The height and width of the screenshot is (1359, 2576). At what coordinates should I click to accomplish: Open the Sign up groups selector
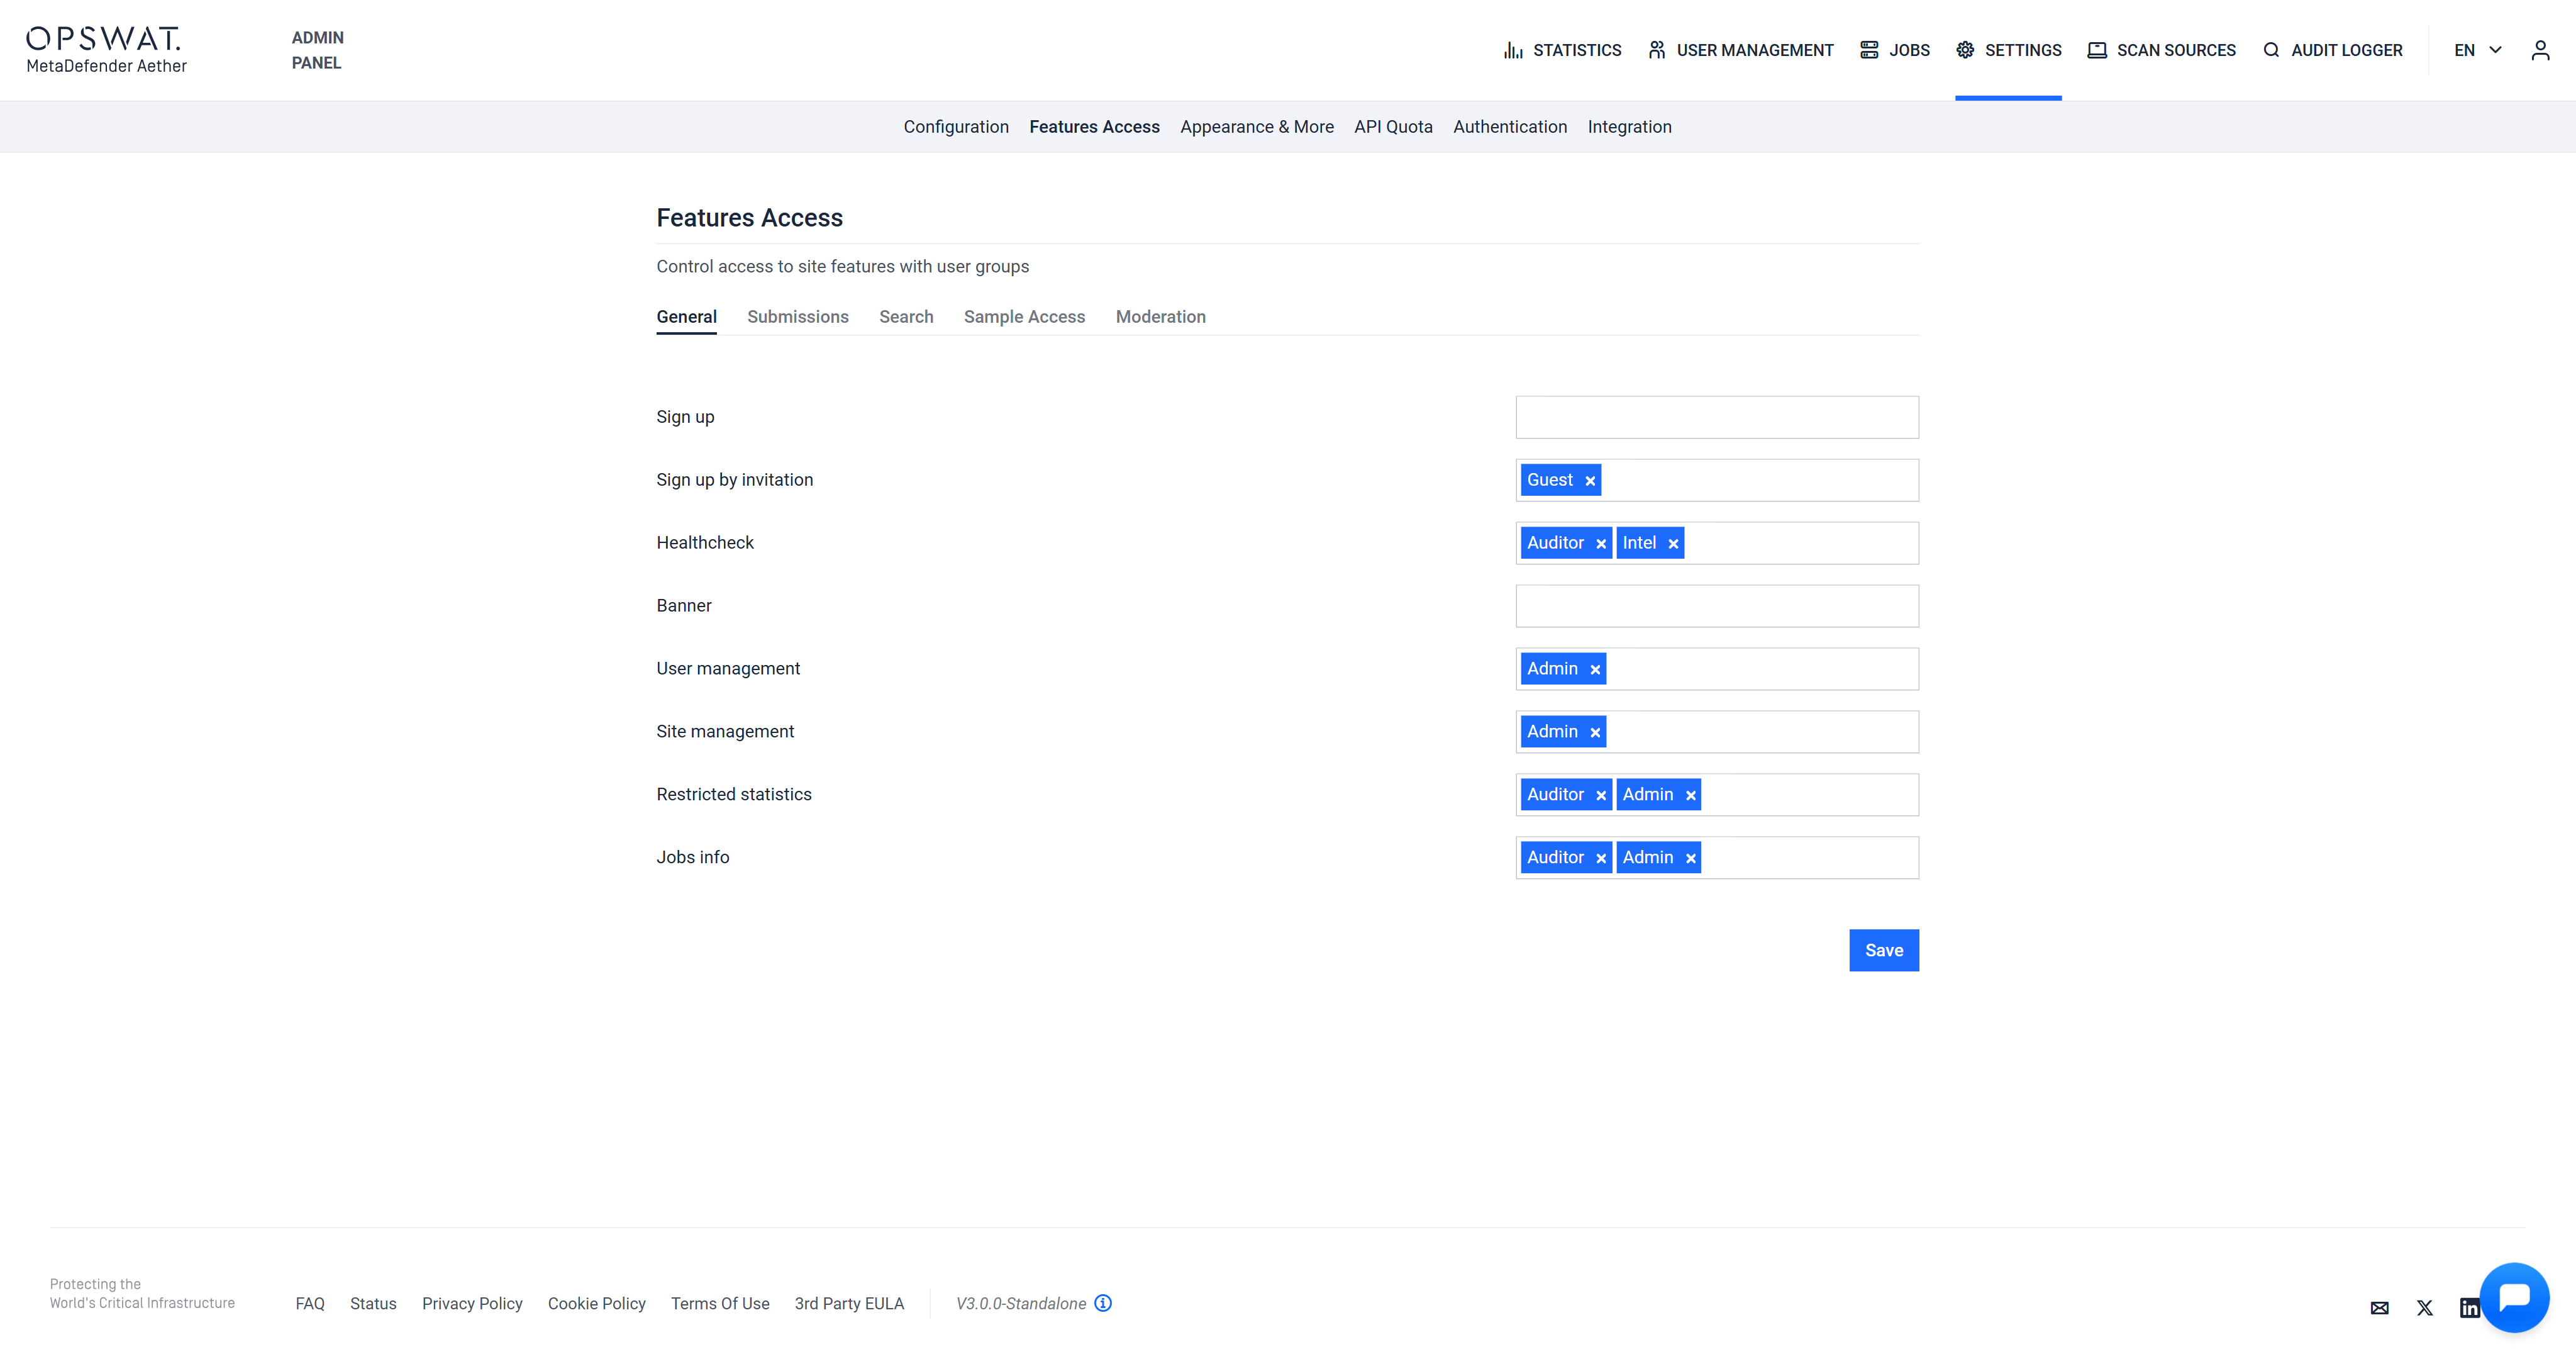[1716, 417]
